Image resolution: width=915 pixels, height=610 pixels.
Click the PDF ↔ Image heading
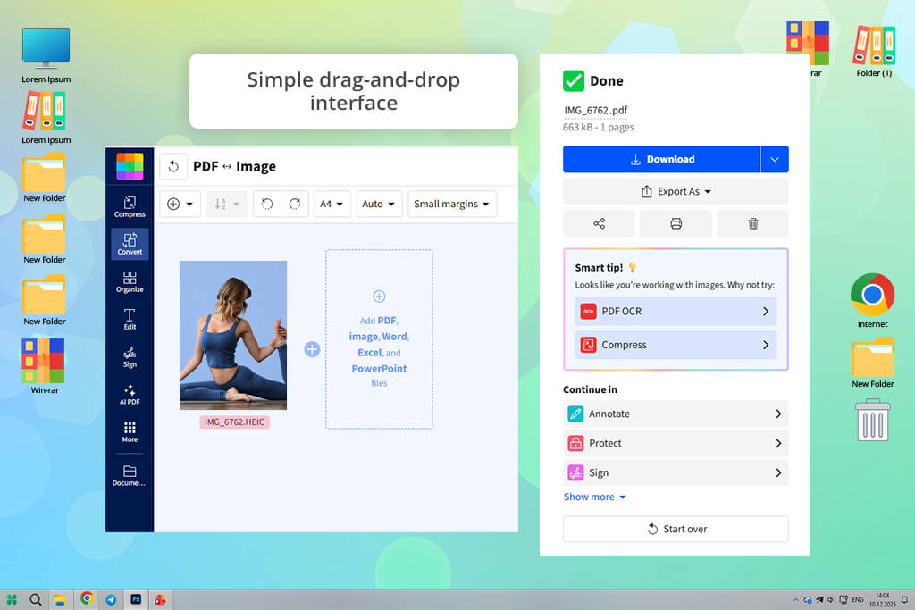(x=235, y=167)
